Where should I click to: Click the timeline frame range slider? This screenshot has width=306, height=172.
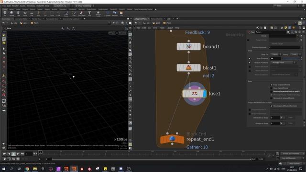click(x=152, y=159)
